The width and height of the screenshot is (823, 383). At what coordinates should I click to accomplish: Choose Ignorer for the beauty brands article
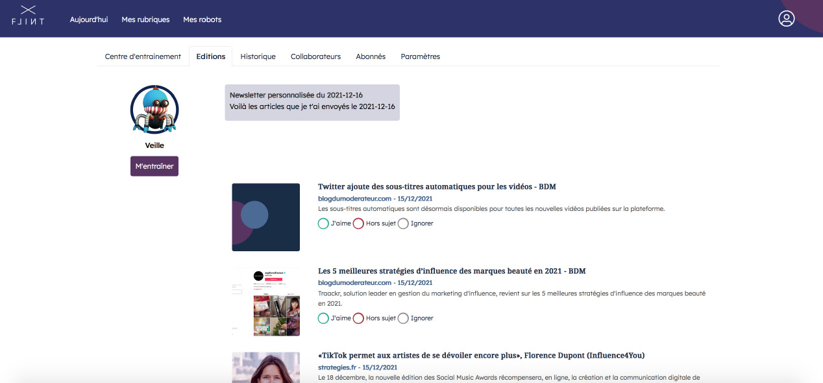pos(403,318)
